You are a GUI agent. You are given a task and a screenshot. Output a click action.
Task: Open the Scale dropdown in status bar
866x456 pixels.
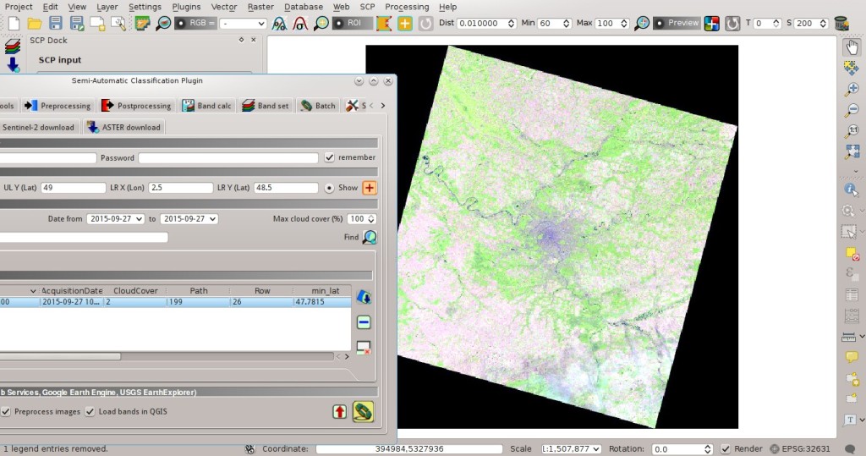[571, 449]
